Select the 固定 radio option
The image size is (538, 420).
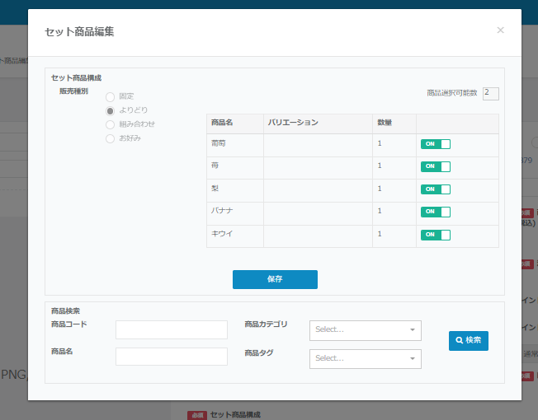point(110,96)
